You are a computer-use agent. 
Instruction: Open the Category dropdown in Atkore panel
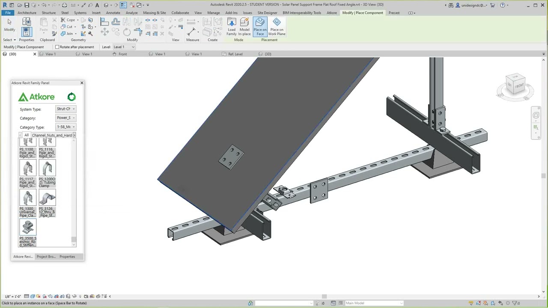tap(66, 118)
